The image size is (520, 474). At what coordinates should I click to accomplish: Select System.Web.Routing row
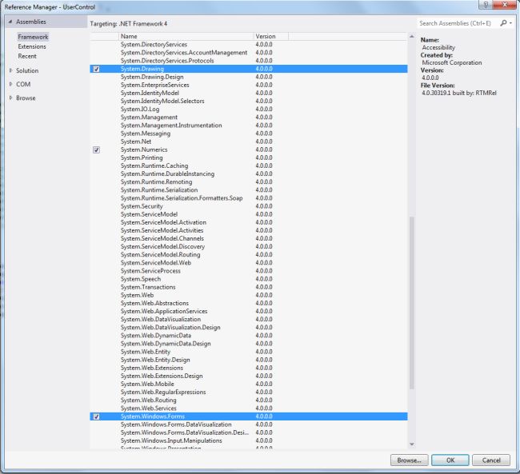tap(248, 400)
